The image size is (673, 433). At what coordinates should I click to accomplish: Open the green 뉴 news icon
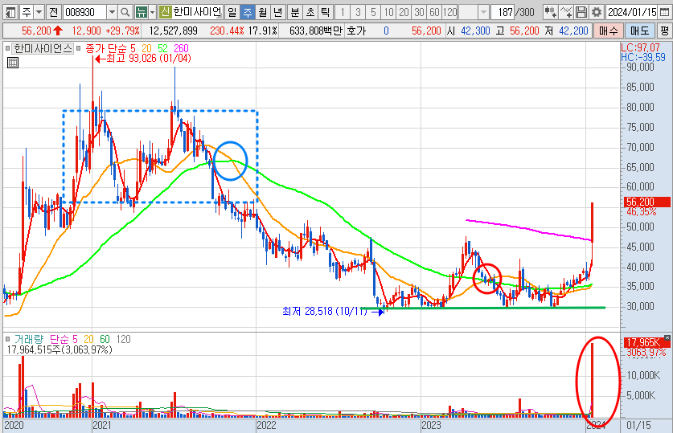[x=141, y=12]
